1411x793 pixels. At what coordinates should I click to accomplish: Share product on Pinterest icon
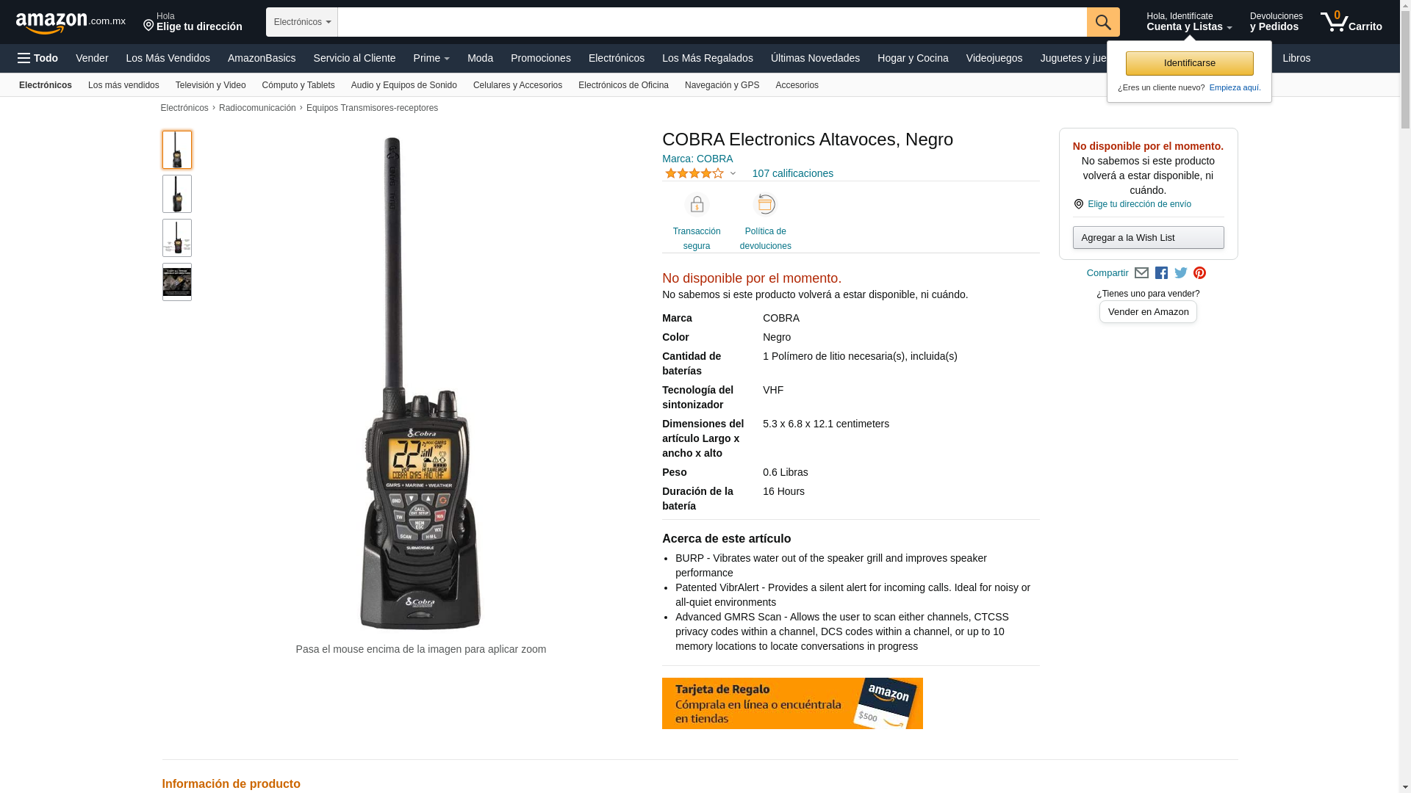point(1199,273)
